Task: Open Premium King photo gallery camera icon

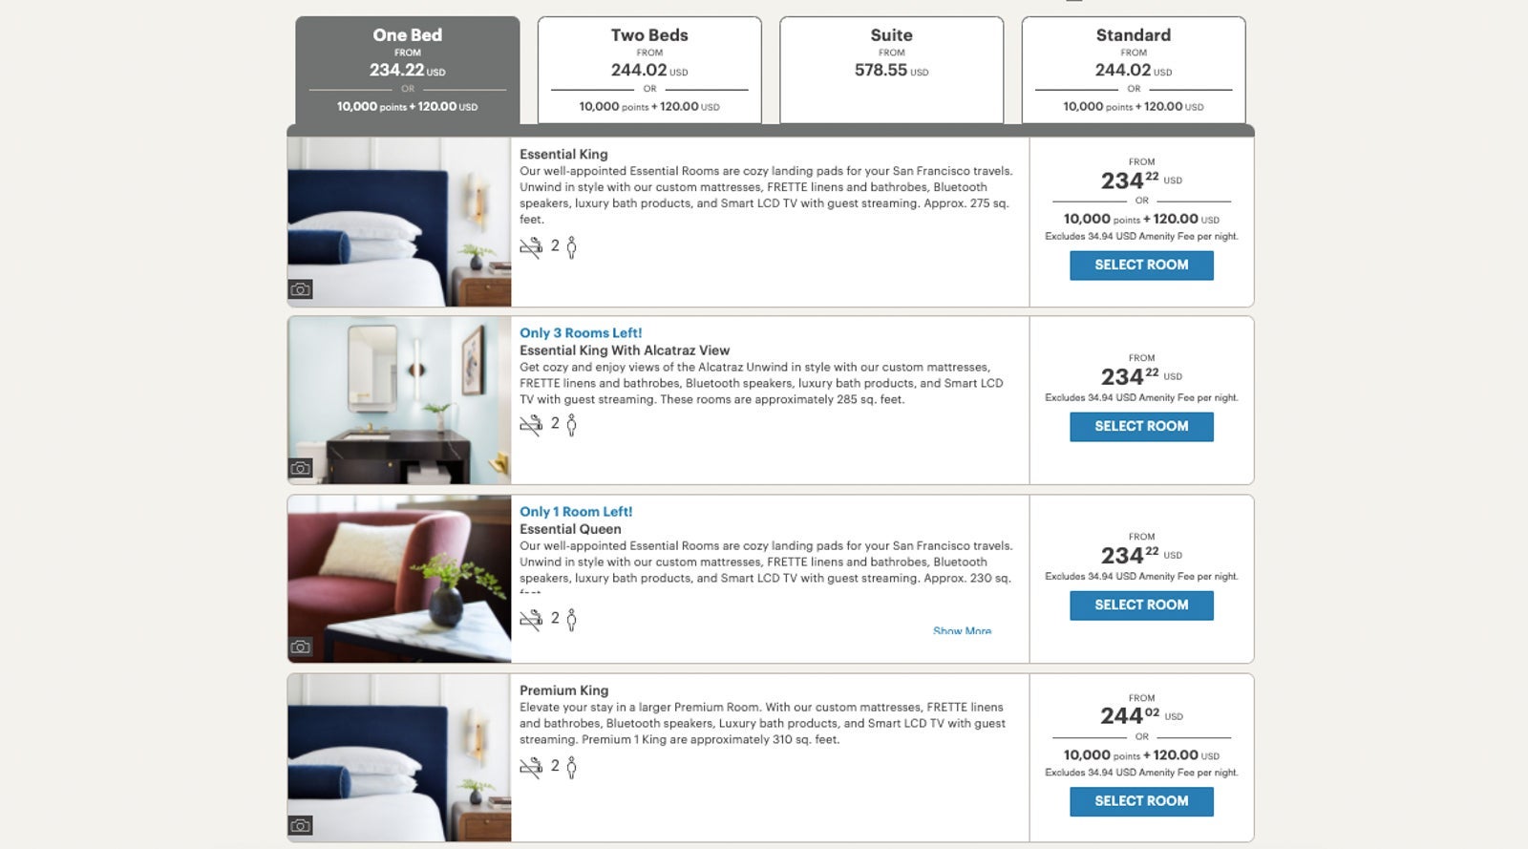Action: (x=301, y=825)
